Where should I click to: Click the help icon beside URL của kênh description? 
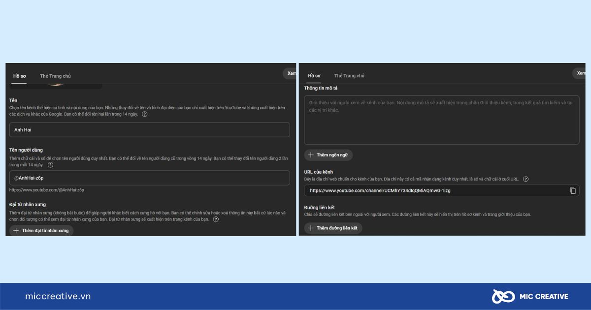pos(526,179)
